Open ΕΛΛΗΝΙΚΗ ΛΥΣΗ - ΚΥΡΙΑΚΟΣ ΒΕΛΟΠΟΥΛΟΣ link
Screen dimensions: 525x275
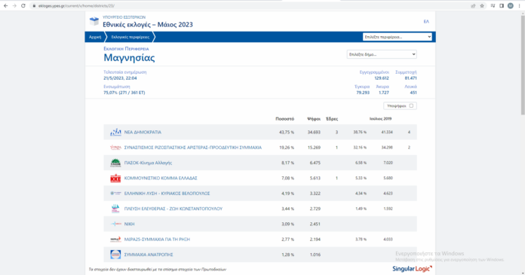point(167,194)
